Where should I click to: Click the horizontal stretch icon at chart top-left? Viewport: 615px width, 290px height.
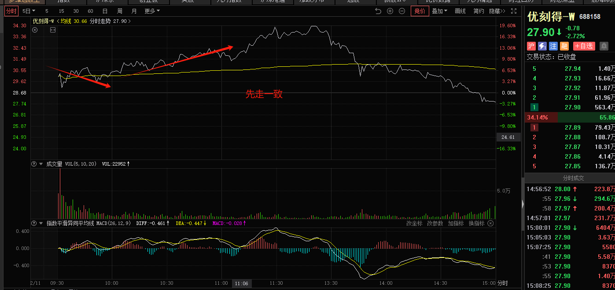(53, 30)
